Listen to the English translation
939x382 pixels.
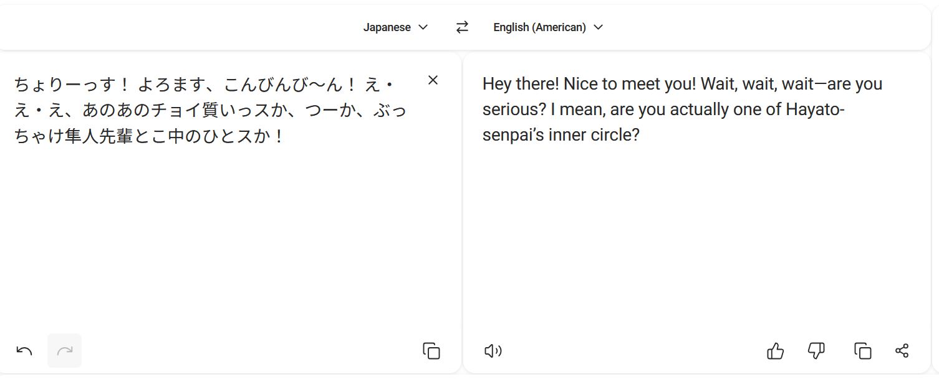[493, 351]
